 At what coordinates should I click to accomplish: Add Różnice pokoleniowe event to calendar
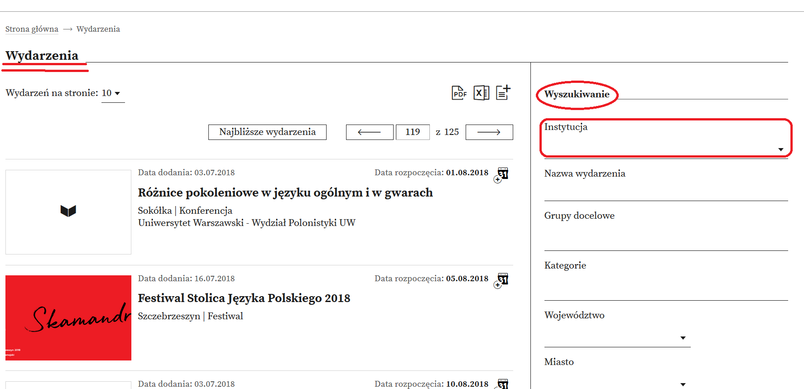click(501, 174)
